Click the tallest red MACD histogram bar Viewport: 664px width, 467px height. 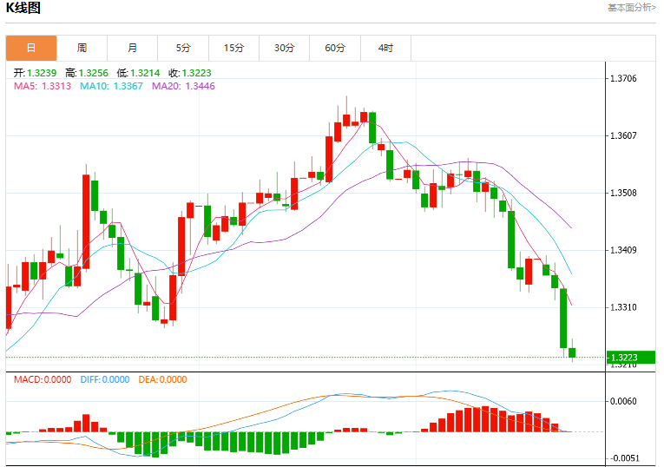click(x=485, y=419)
